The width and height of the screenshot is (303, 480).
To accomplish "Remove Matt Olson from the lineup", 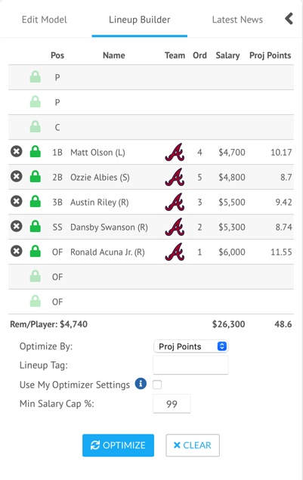I will point(17,151).
